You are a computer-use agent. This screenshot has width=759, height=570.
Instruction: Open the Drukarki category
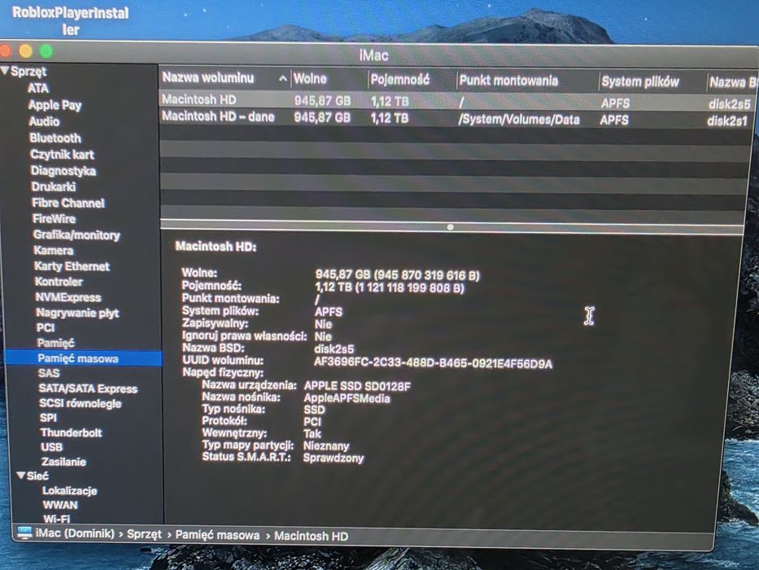pos(53,186)
